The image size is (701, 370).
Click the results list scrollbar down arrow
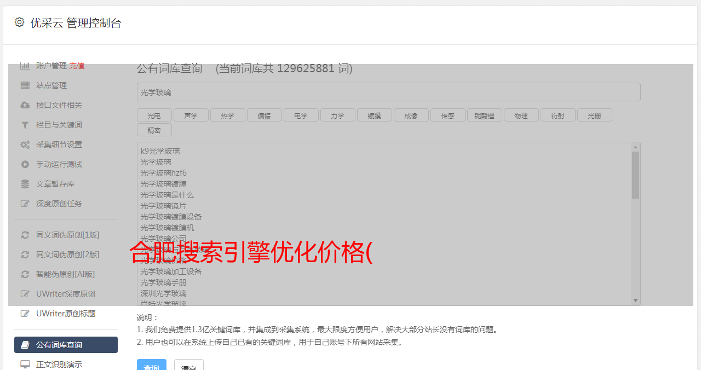635,300
